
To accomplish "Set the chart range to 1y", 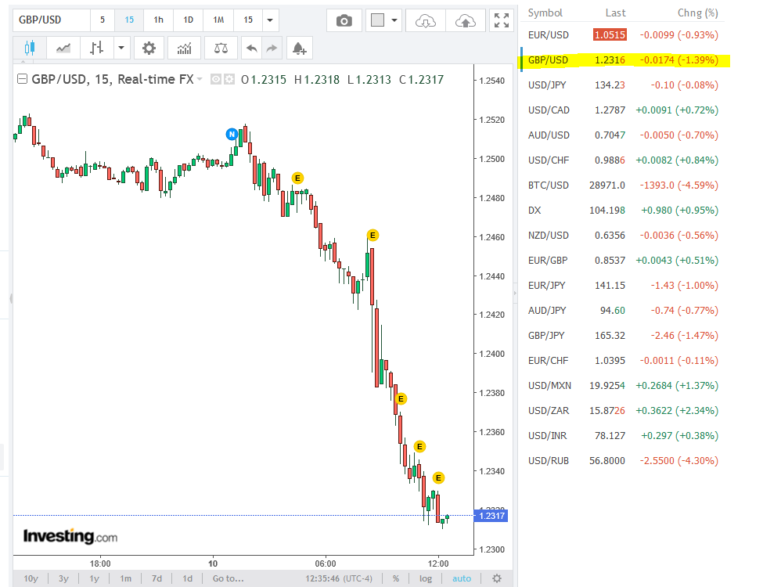I will [94, 578].
